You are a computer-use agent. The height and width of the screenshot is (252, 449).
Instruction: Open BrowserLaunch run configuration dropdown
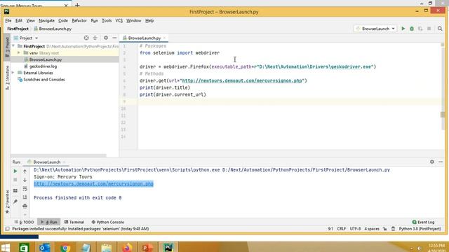375,29
